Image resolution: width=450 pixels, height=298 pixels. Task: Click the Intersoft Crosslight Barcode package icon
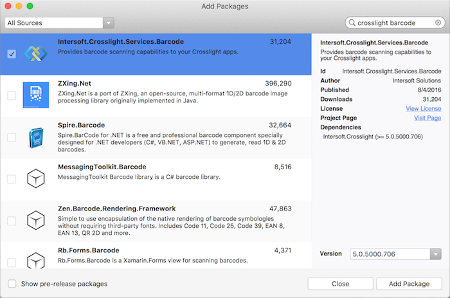click(35, 53)
